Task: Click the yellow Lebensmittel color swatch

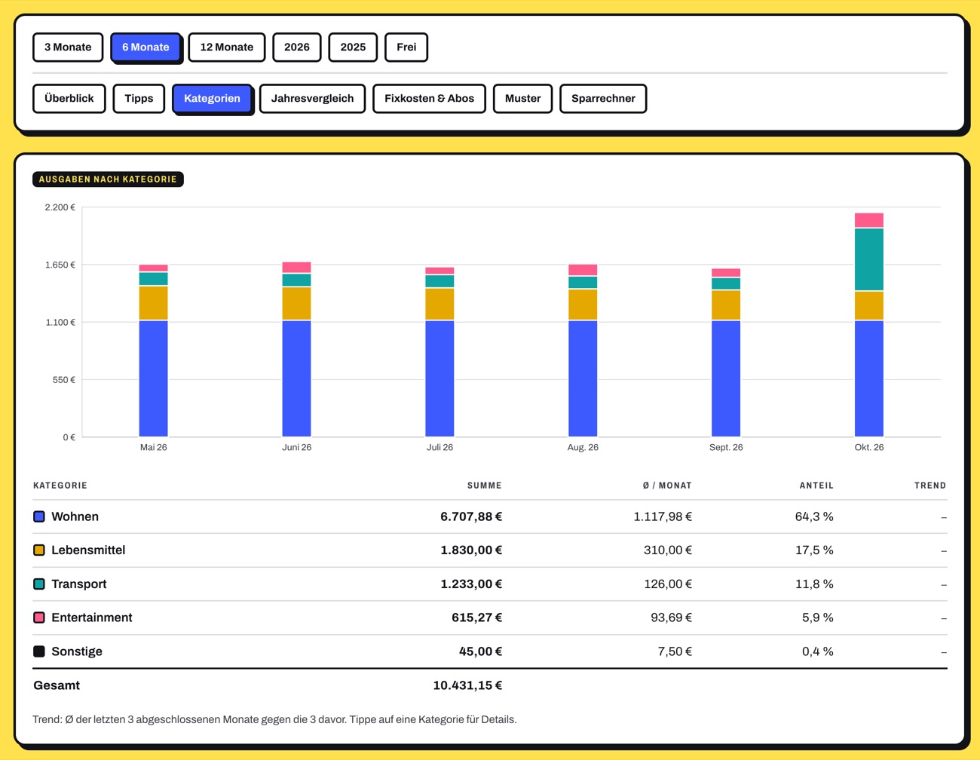Action: [39, 550]
